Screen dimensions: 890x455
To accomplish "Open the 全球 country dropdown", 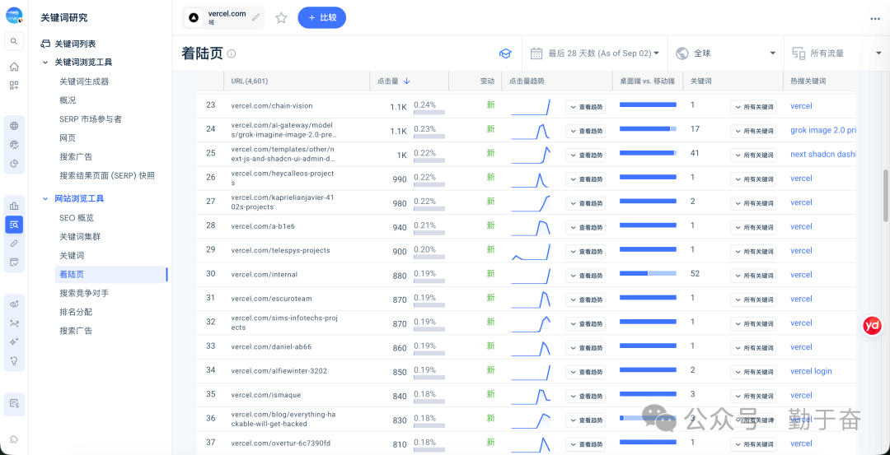I will [x=726, y=53].
